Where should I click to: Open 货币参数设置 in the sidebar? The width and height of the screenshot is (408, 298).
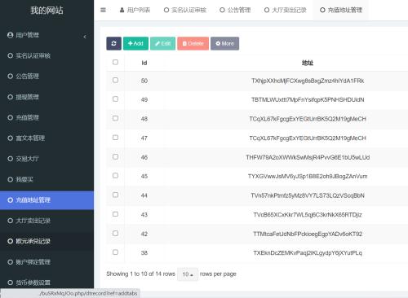47,283
